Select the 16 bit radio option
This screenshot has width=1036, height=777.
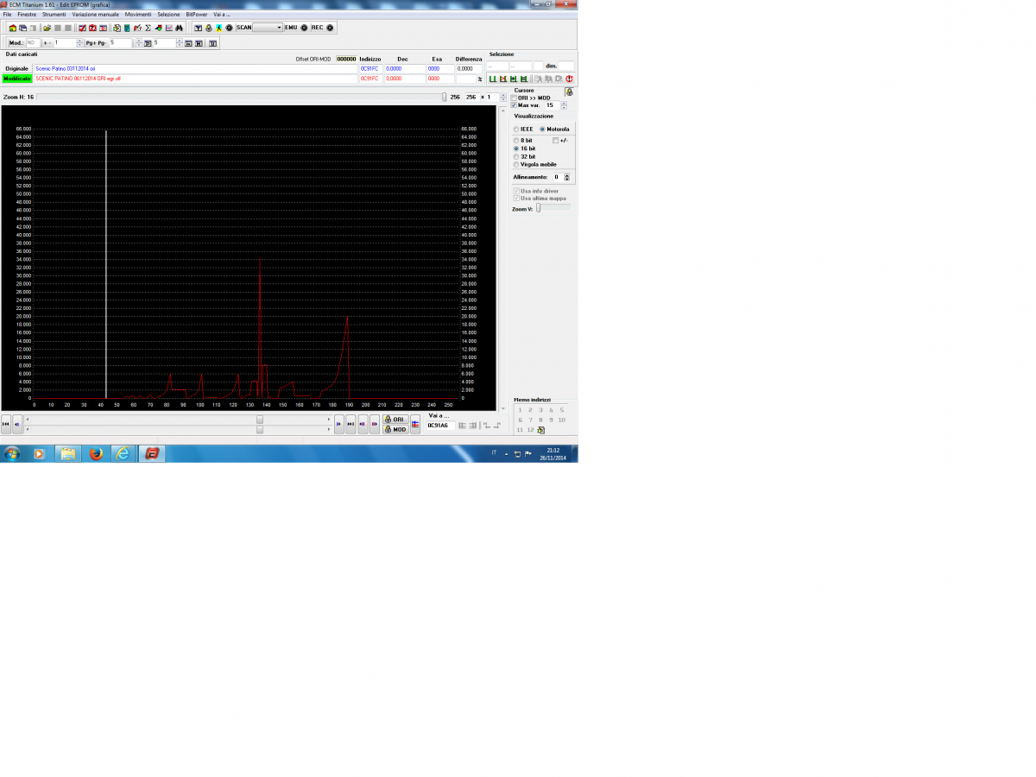[x=516, y=148]
